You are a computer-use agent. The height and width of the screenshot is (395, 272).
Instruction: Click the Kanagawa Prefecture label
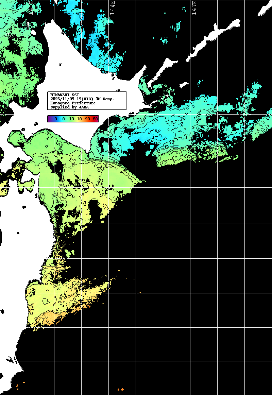[x=73, y=103]
